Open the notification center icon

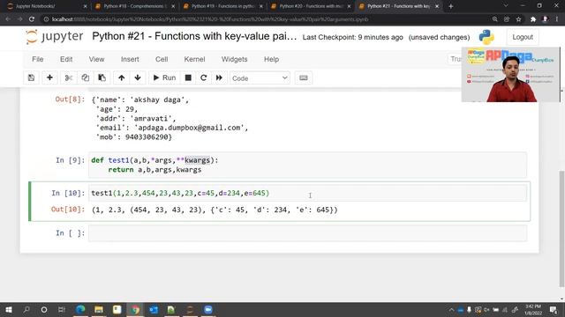coord(554,309)
